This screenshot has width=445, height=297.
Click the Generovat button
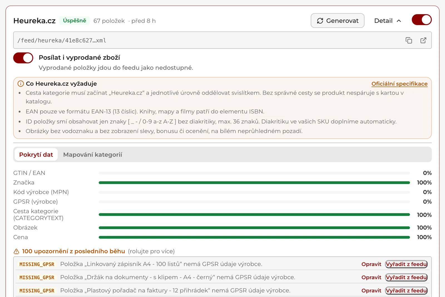[x=337, y=21]
